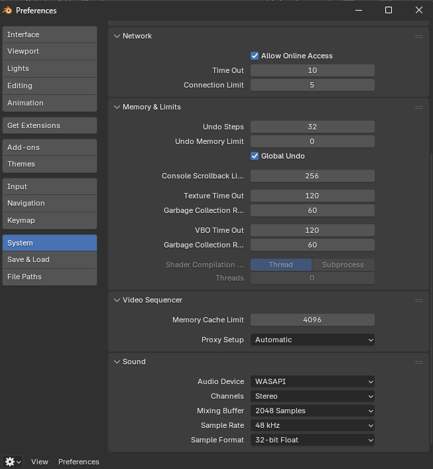This screenshot has width=433, height=469.
Task: Open the Get Extensions section
Action: [x=50, y=125]
